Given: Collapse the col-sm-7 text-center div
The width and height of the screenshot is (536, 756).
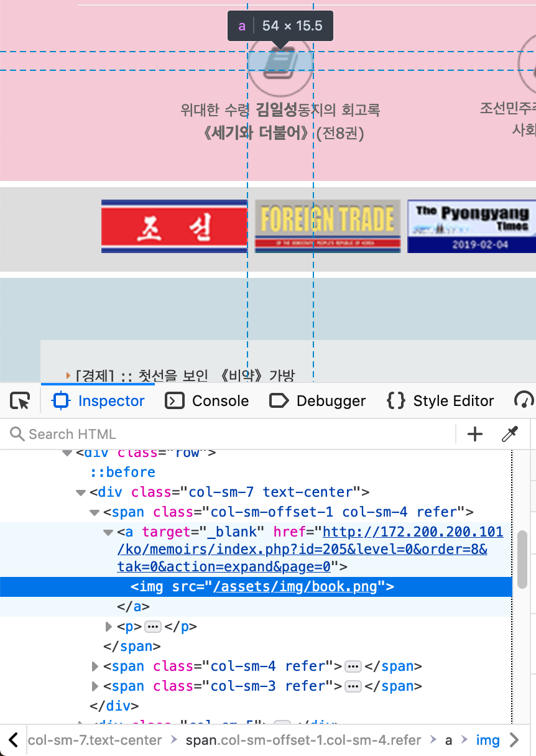Looking at the screenshot, I should tap(80, 492).
